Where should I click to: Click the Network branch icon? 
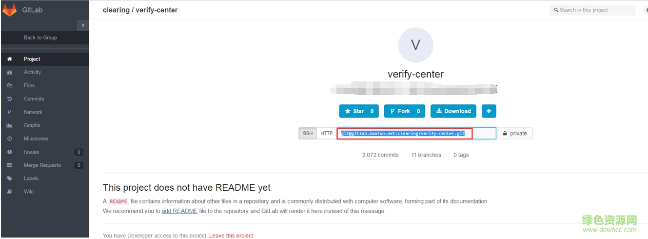pyautogui.click(x=9, y=112)
